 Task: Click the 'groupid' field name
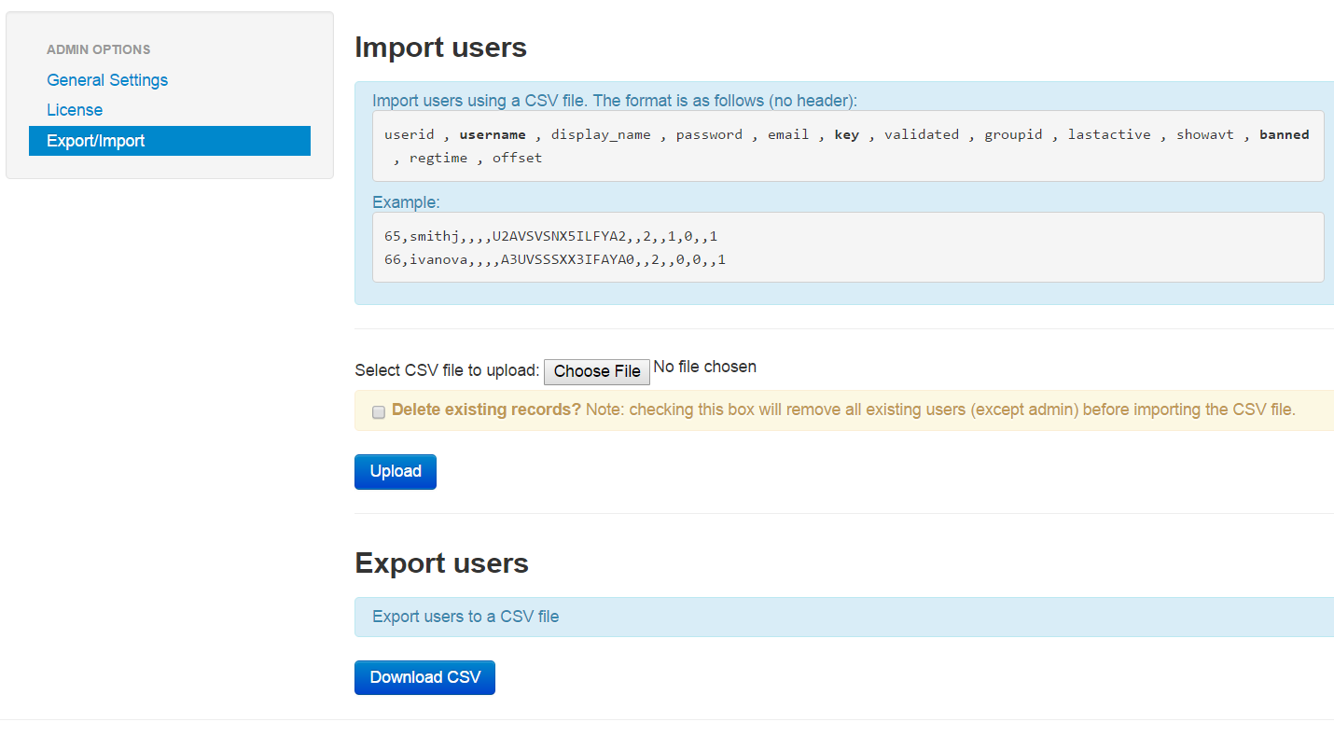1013,134
